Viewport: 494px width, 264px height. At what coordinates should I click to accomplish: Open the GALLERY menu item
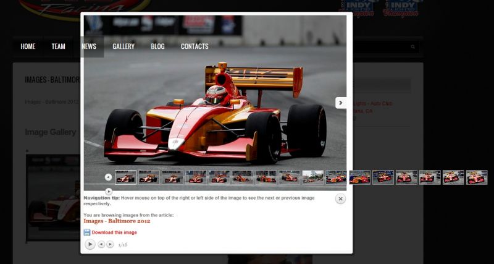124,46
